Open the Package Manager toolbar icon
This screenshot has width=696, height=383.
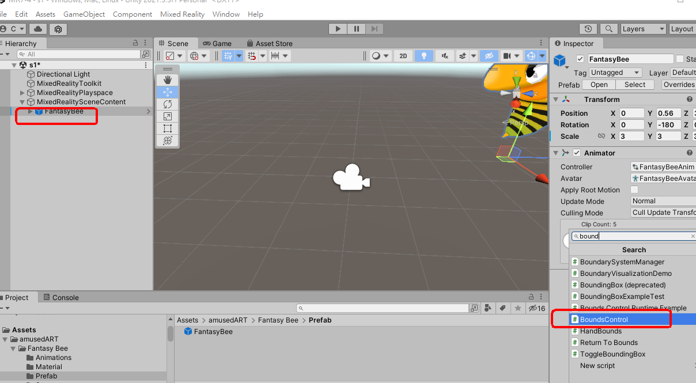pos(58,29)
